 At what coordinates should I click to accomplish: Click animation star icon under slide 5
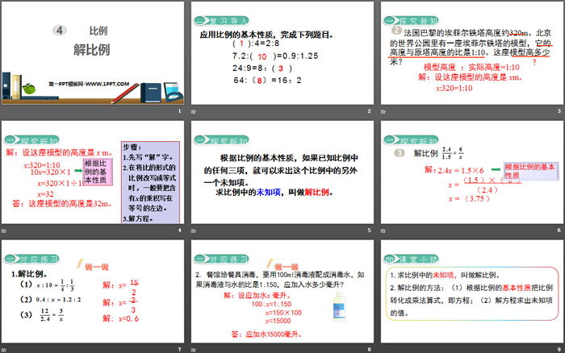click(x=194, y=230)
